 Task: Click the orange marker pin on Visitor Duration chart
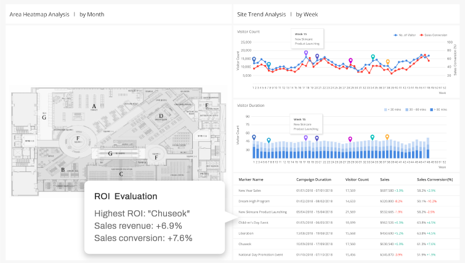tap(387, 136)
